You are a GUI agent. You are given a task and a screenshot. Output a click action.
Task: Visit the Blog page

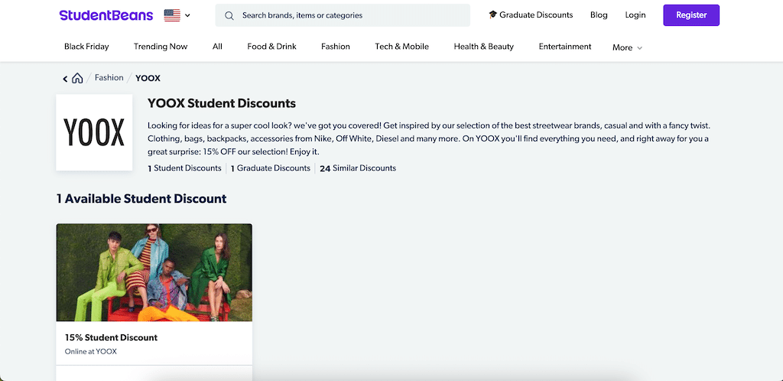[599, 15]
